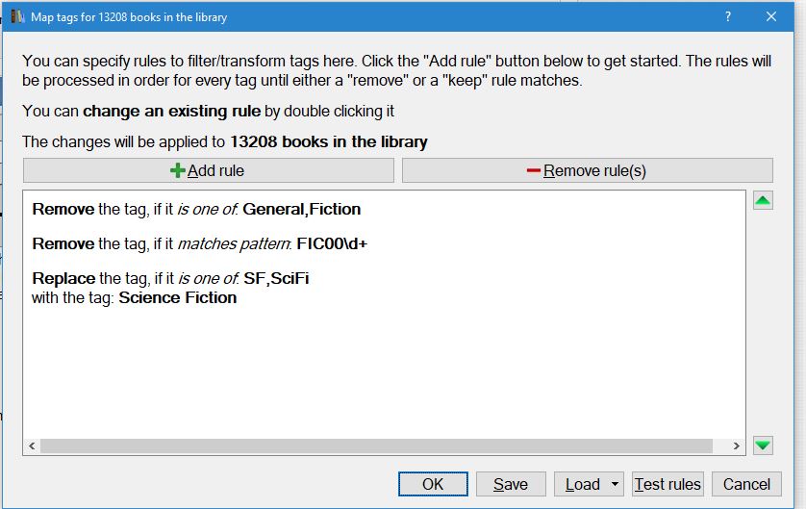The width and height of the screenshot is (806, 509).
Task: Click the scroll right arrow of rules list
Action: 737,446
